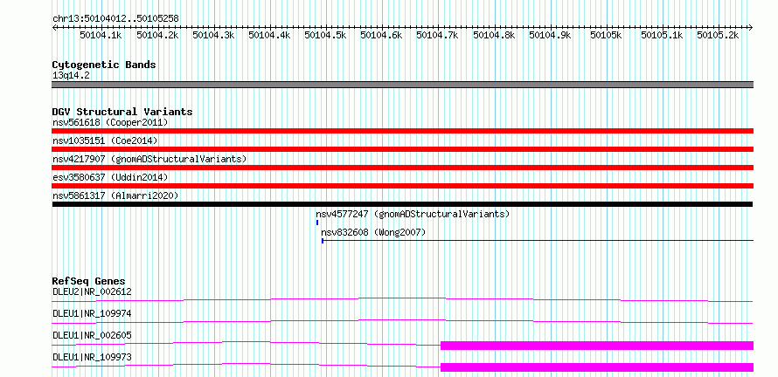Click the 50104.9k ruler tick label
This screenshot has height=377, width=778.
coord(550,35)
